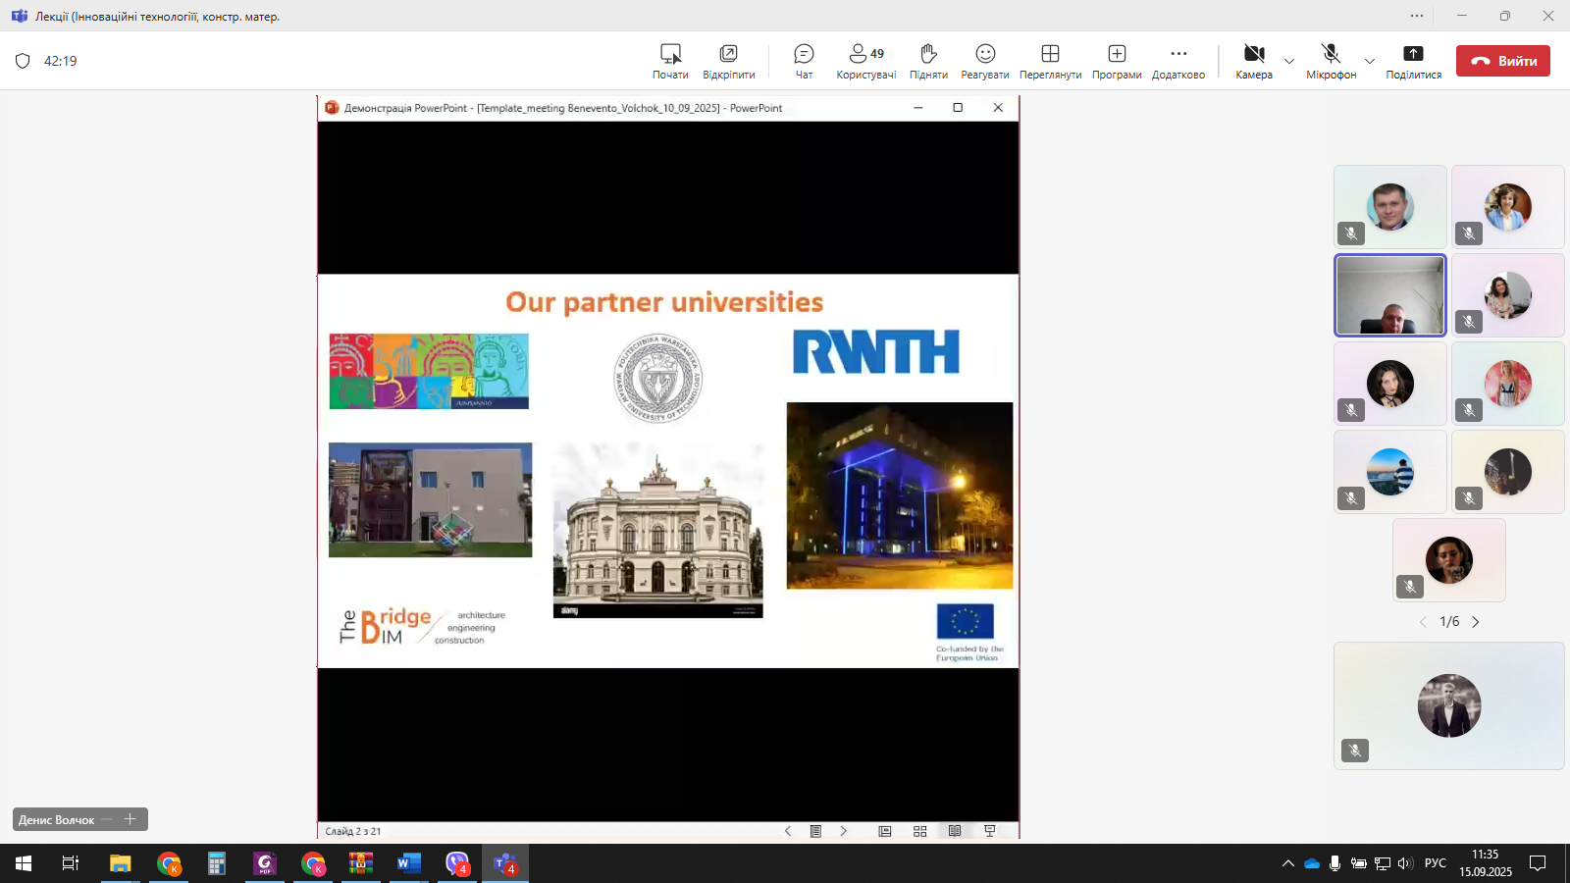Expand the microphone options dropdown arrow
This screenshot has height=883, width=1570.
[x=1370, y=62]
